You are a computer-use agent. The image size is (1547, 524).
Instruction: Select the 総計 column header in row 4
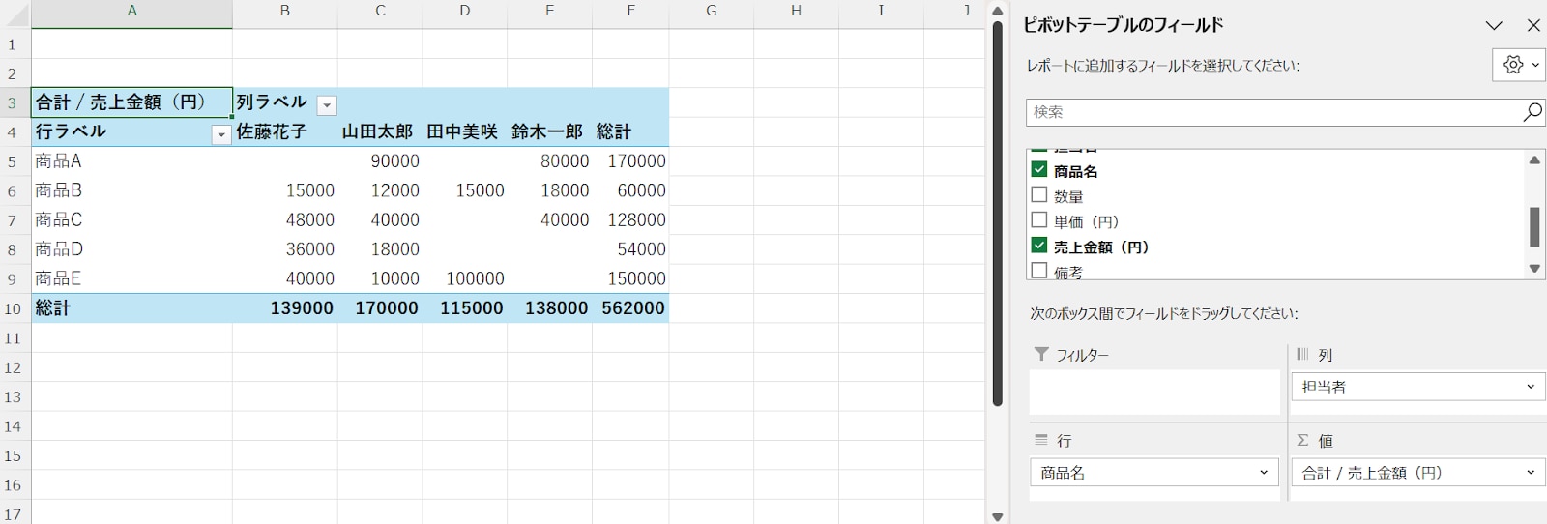[x=631, y=131]
